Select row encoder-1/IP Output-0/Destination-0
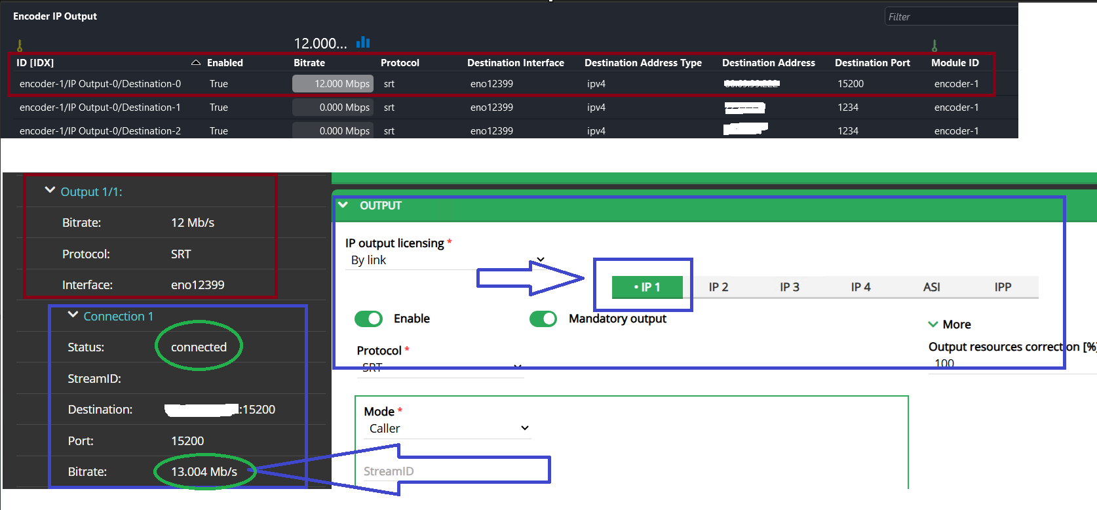 point(100,84)
